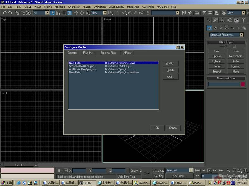This screenshot has width=249, height=186.
Task: Click the Zoom Extents All viewport icon
Action: [245, 170]
